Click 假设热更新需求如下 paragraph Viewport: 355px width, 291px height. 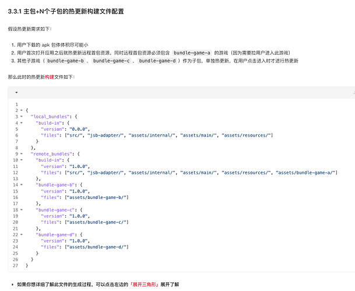point(30,29)
